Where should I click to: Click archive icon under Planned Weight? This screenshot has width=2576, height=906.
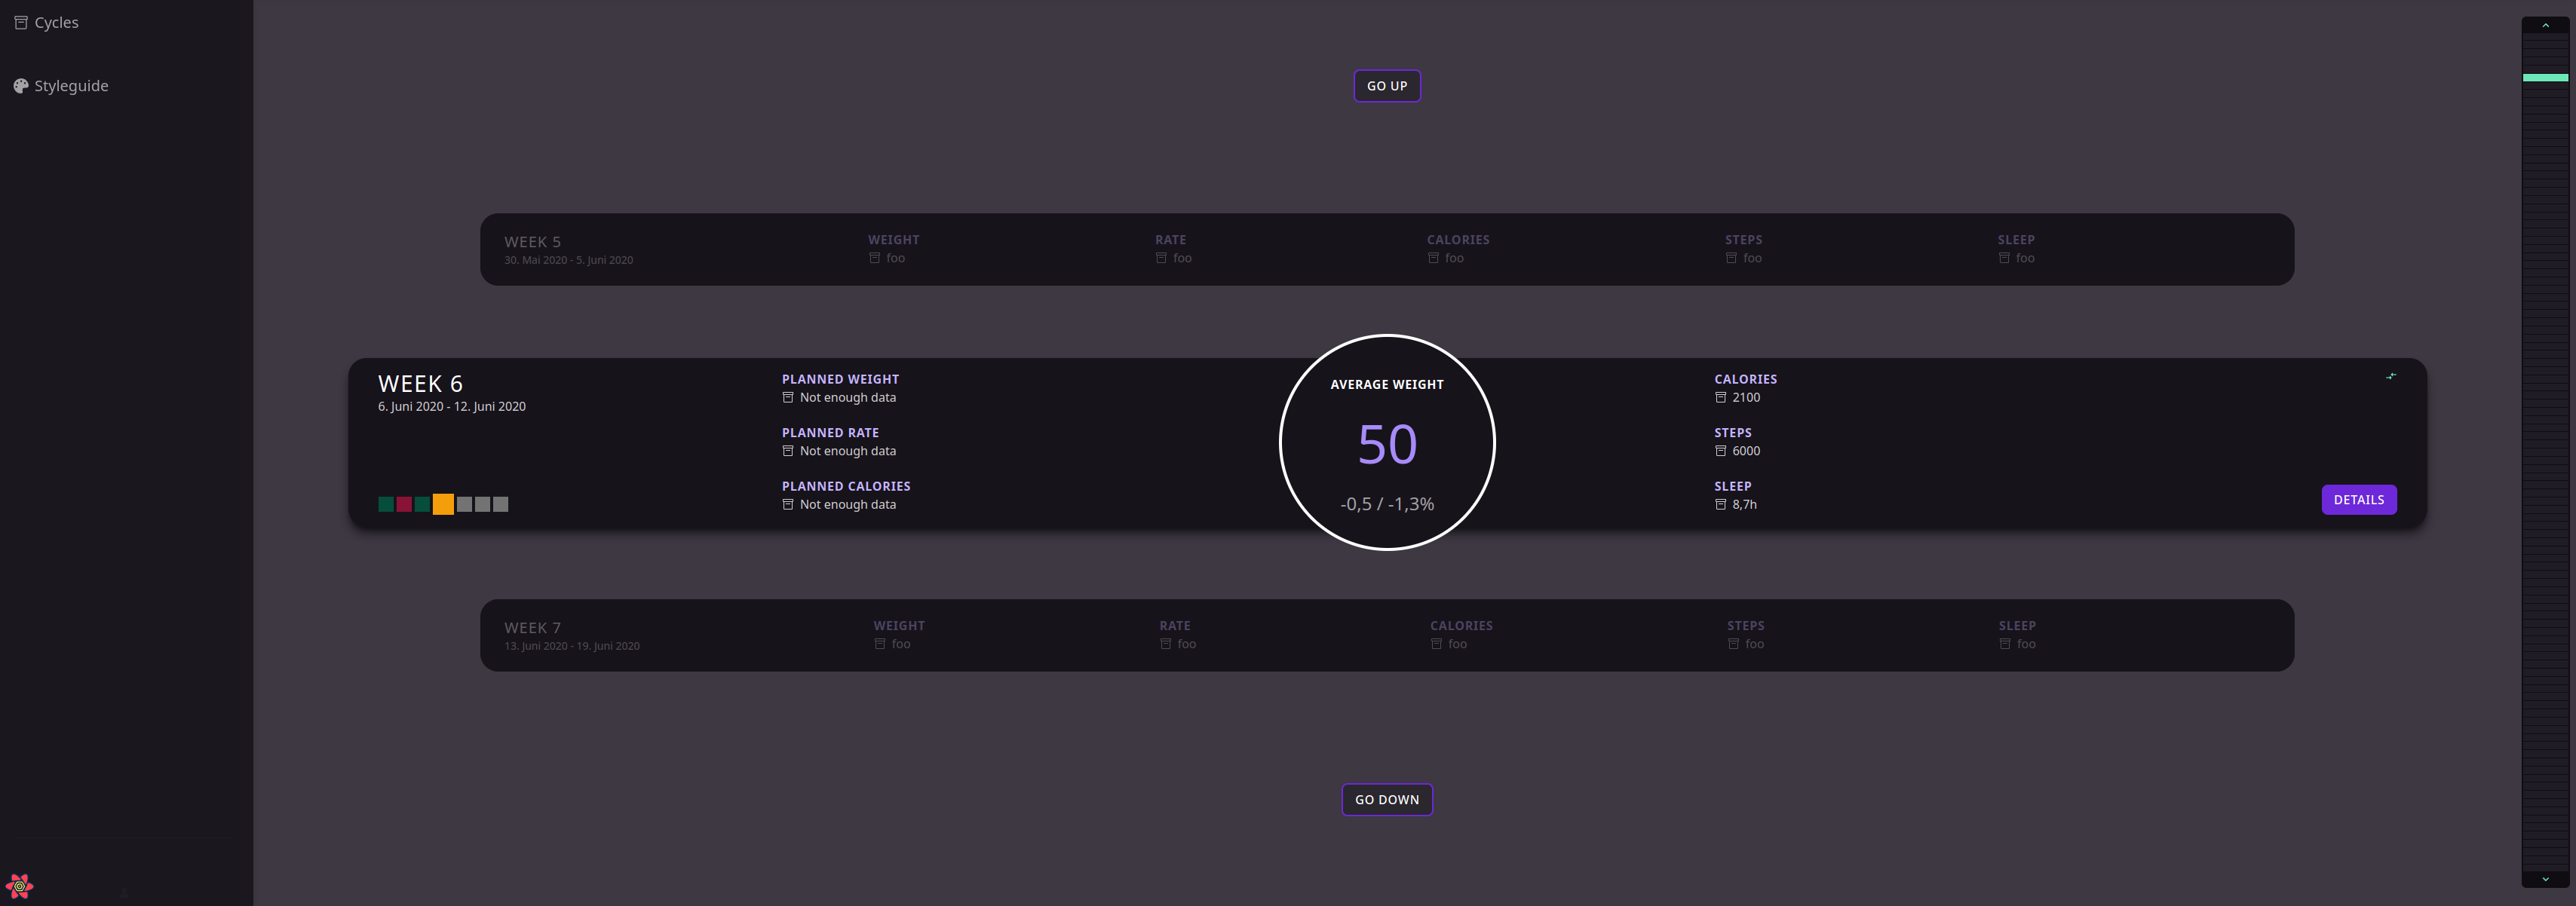(x=788, y=398)
